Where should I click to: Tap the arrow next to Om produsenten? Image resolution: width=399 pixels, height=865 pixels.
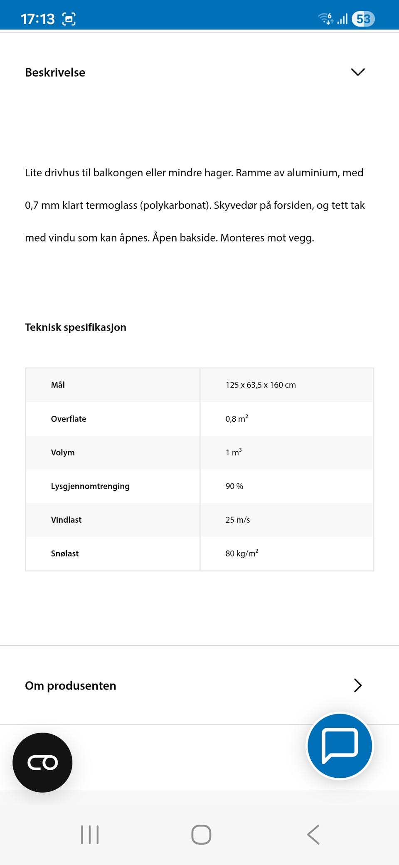(357, 685)
